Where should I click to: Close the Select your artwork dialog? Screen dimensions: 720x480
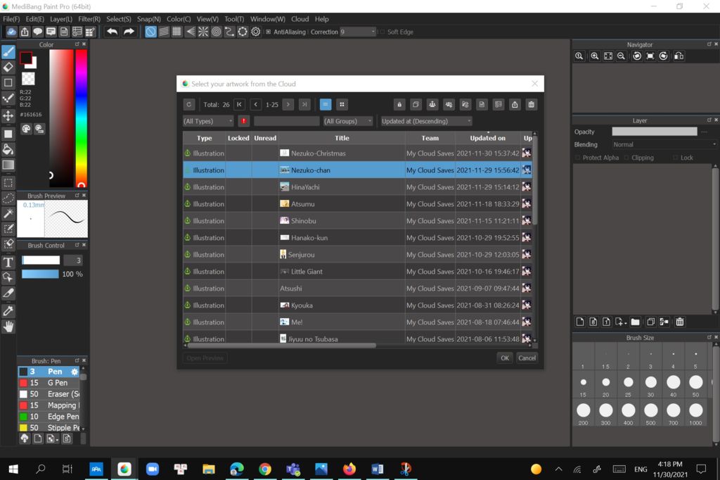(x=534, y=84)
